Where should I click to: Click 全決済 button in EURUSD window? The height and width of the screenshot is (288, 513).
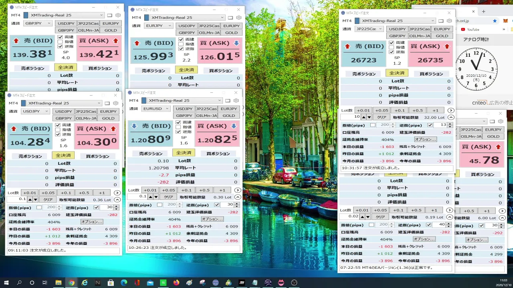click(x=184, y=153)
